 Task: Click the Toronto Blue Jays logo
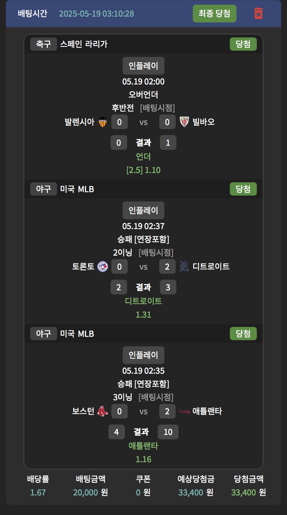point(103,267)
